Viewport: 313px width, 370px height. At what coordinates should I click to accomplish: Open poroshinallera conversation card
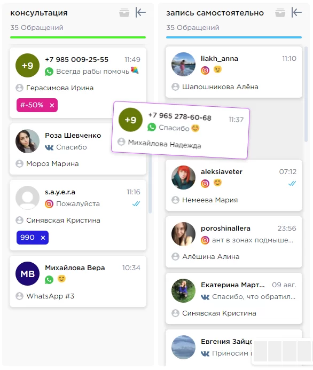point(234,242)
